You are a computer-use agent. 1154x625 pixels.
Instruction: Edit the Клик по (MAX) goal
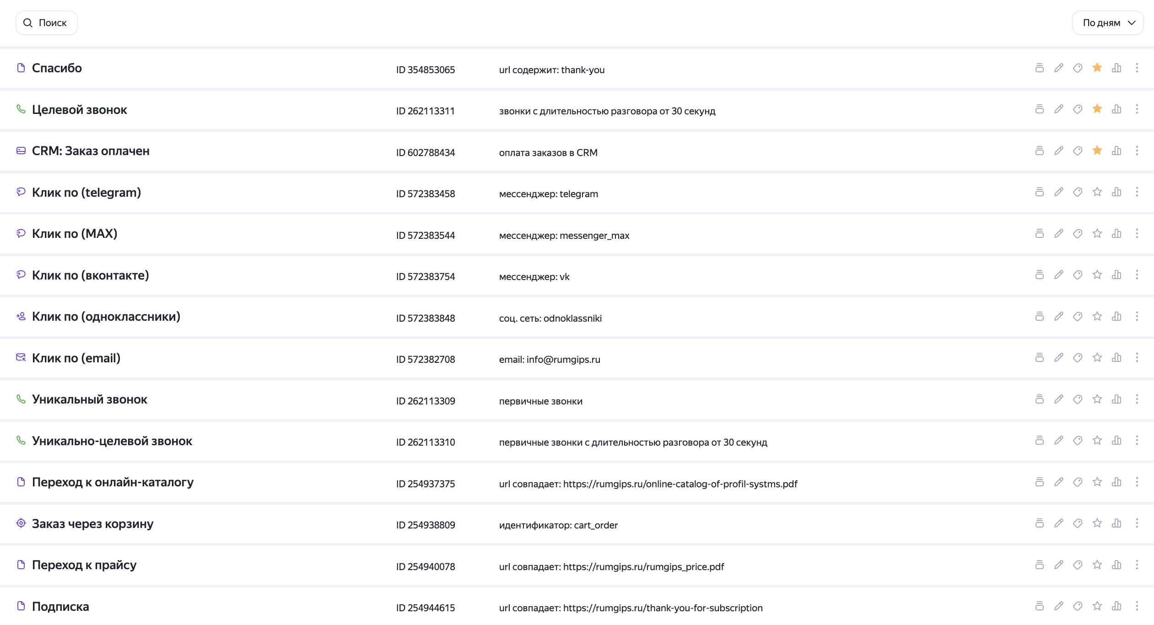click(x=1058, y=233)
